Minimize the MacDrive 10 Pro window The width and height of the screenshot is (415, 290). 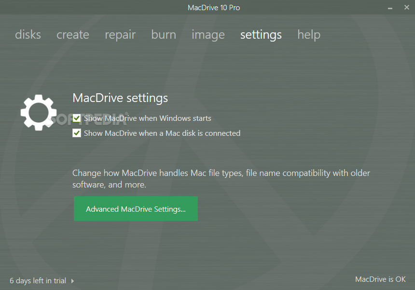pyautogui.click(x=390, y=8)
